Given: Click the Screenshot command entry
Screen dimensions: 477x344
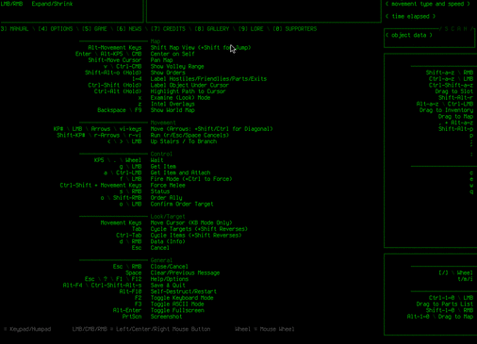Looking at the screenshot, I should tap(166, 317).
